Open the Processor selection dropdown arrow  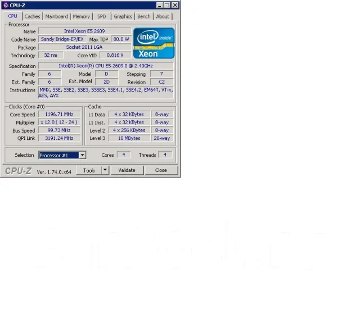pos(83,155)
